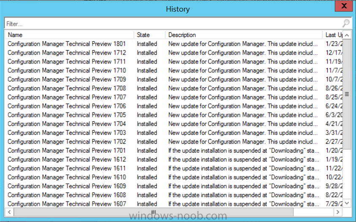The width and height of the screenshot is (356, 222).
Task: Click the 6/24 date in Preview 1706 row
Action: 334,106
